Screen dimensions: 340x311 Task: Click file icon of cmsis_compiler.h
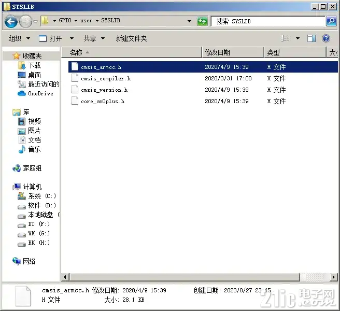pos(75,78)
